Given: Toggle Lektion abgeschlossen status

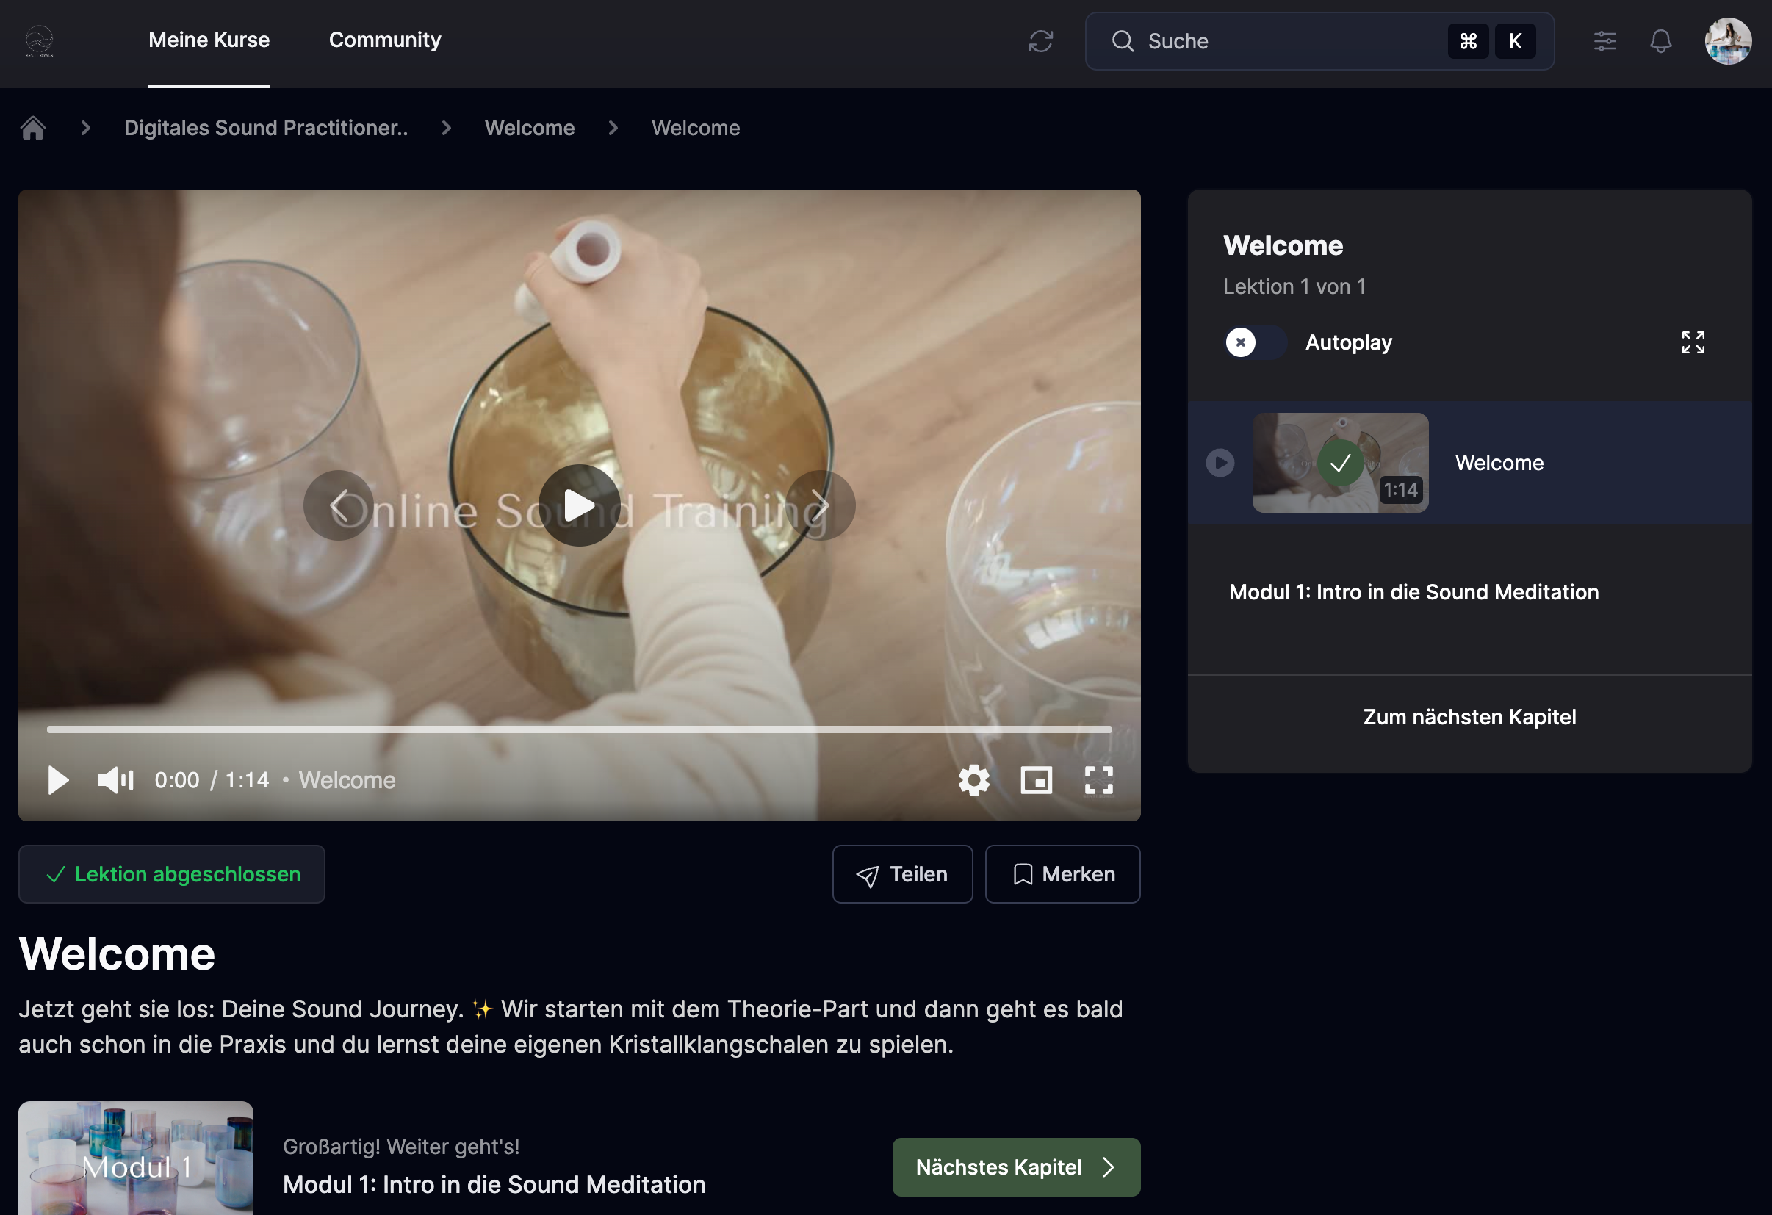Looking at the screenshot, I should tap(172, 874).
